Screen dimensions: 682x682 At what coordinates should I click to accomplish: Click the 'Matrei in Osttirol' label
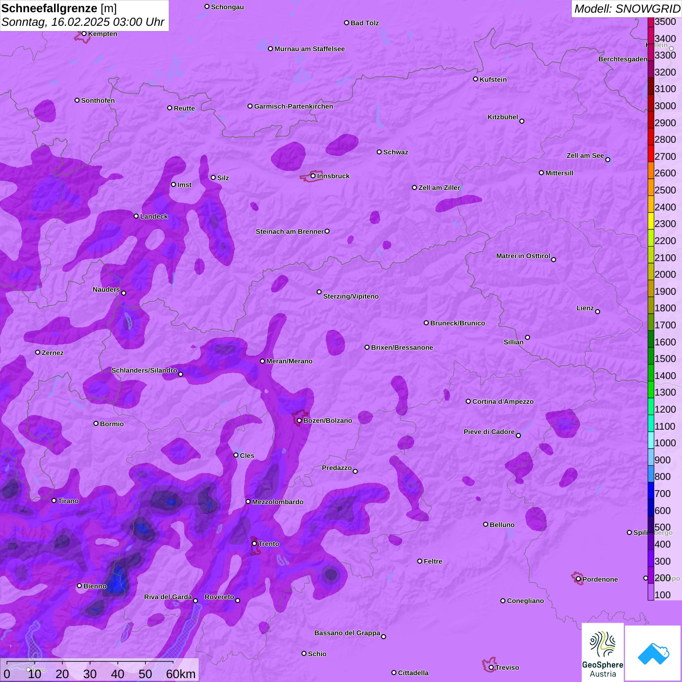(523, 256)
